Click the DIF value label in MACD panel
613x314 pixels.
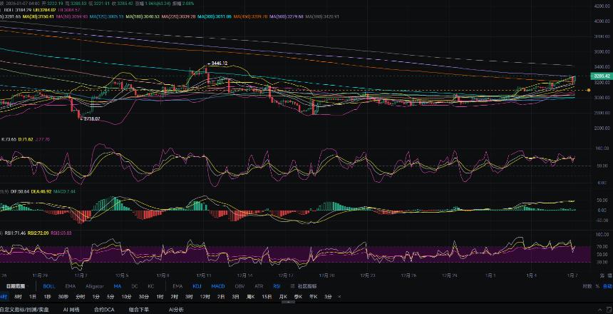point(21,191)
